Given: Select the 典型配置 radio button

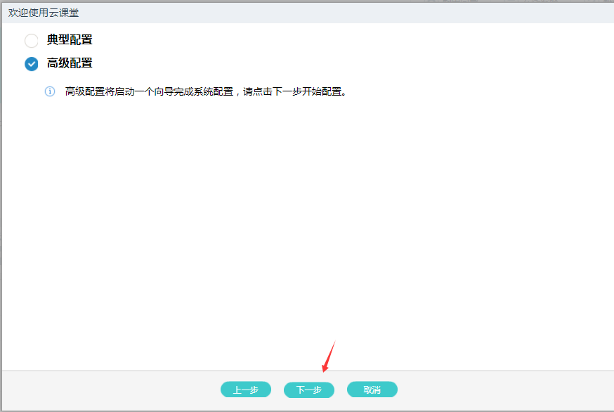Looking at the screenshot, I should pyautogui.click(x=32, y=41).
